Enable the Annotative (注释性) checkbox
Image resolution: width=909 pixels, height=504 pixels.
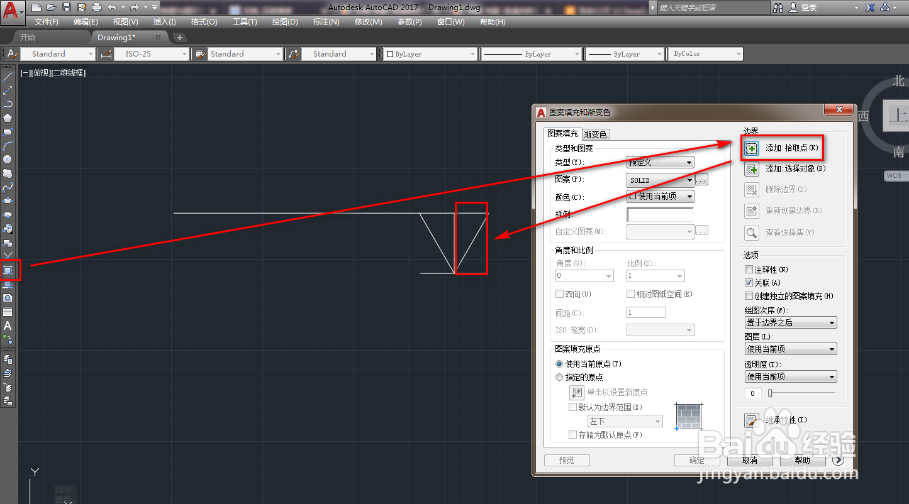tap(749, 270)
